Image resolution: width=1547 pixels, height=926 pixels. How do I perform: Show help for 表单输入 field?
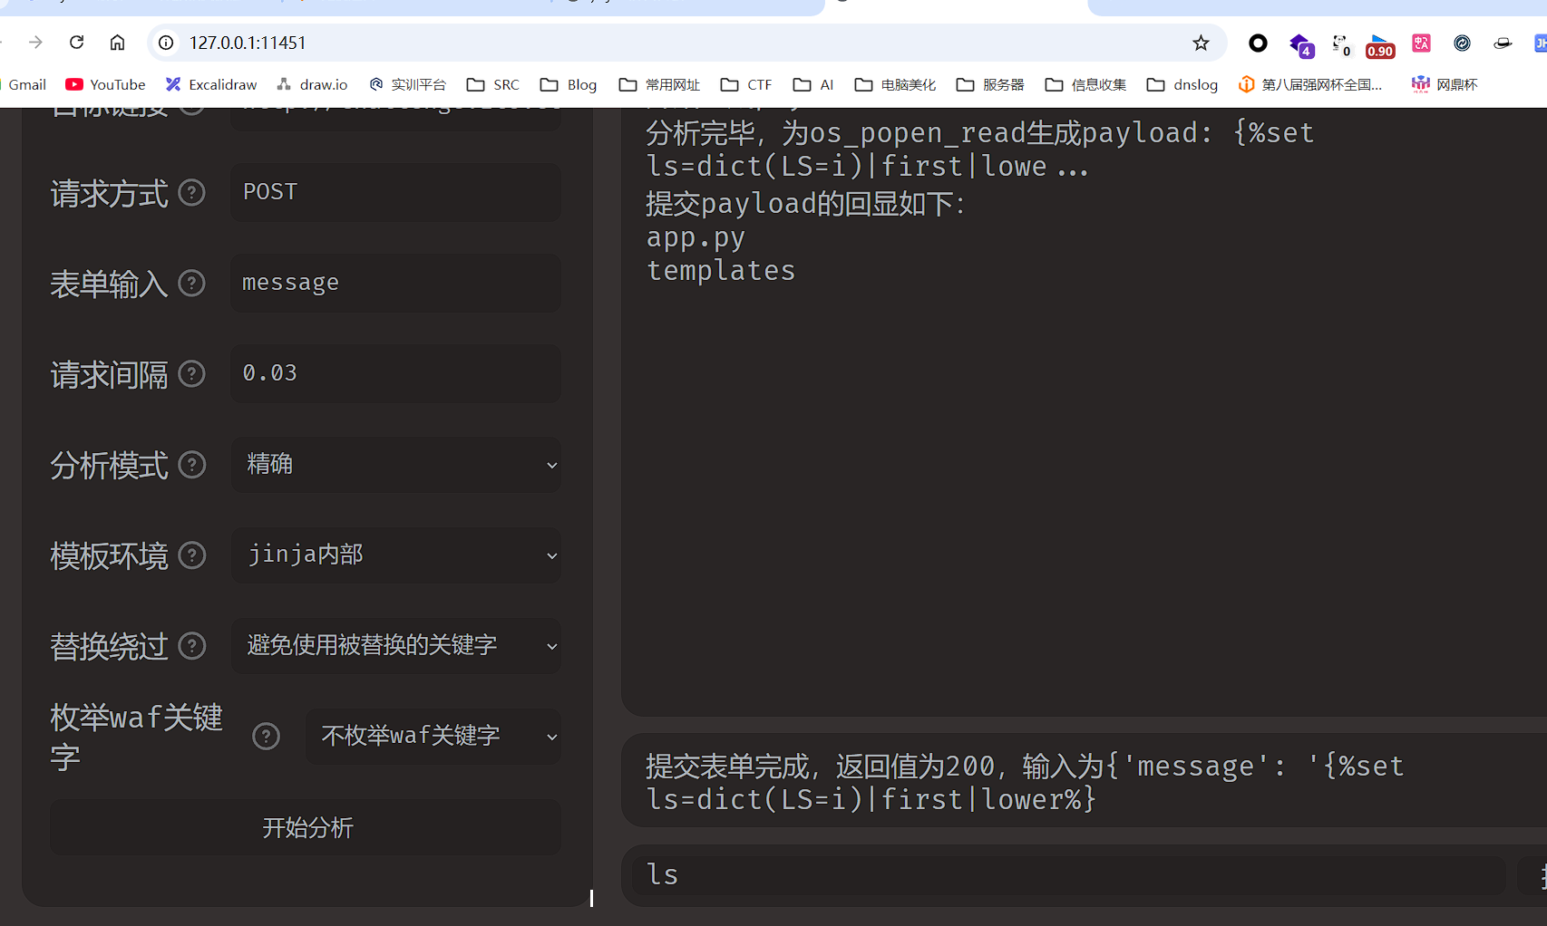[x=191, y=284]
